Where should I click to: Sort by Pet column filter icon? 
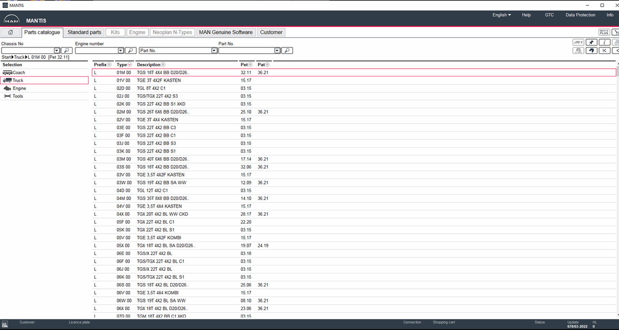(251, 65)
